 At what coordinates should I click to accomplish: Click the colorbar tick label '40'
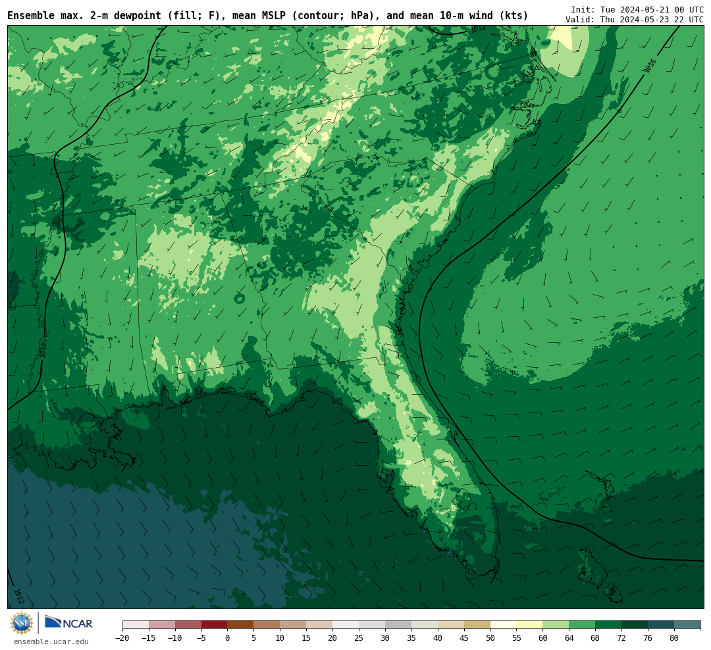point(438,638)
